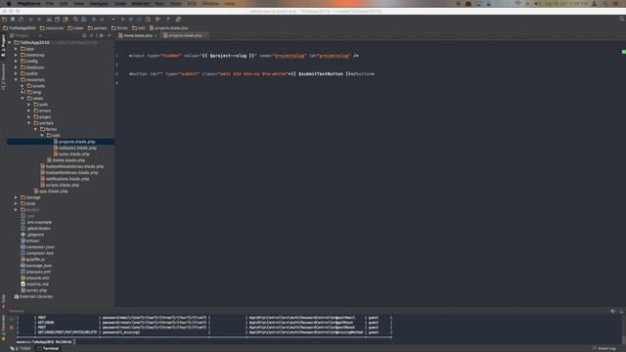Expand the database folder

click(x=16, y=67)
